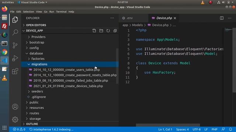Open the .gitignore file in database
Viewport: 236px width, 132px height.
tap(70, 97)
